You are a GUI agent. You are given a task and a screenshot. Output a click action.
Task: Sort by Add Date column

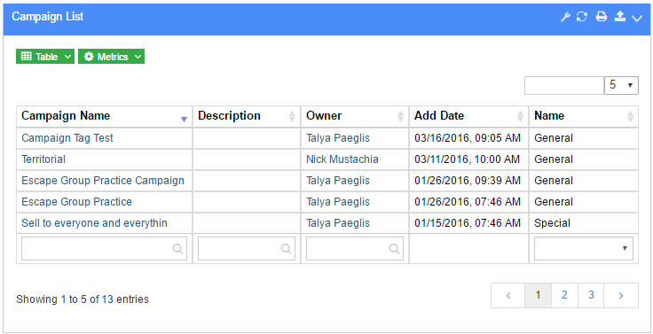coord(469,116)
